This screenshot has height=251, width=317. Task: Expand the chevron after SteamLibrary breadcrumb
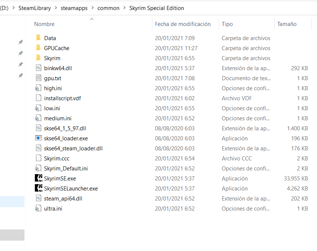coord(56,8)
